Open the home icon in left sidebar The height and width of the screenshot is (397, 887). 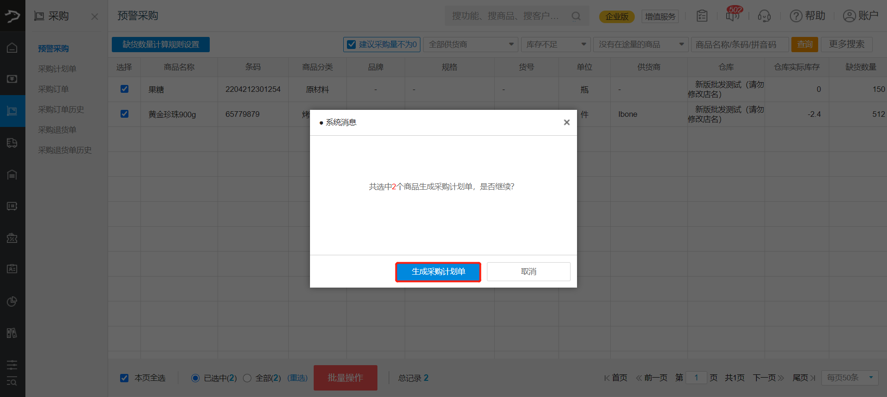point(12,48)
